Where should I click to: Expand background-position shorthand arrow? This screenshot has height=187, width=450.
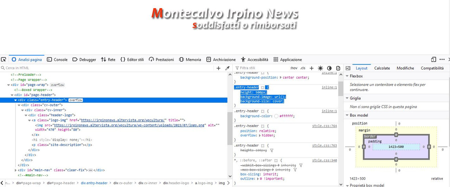(281, 78)
